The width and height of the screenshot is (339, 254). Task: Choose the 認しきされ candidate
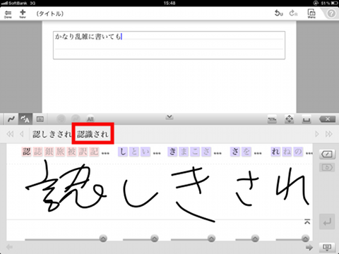pyautogui.click(x=52, y=134)
